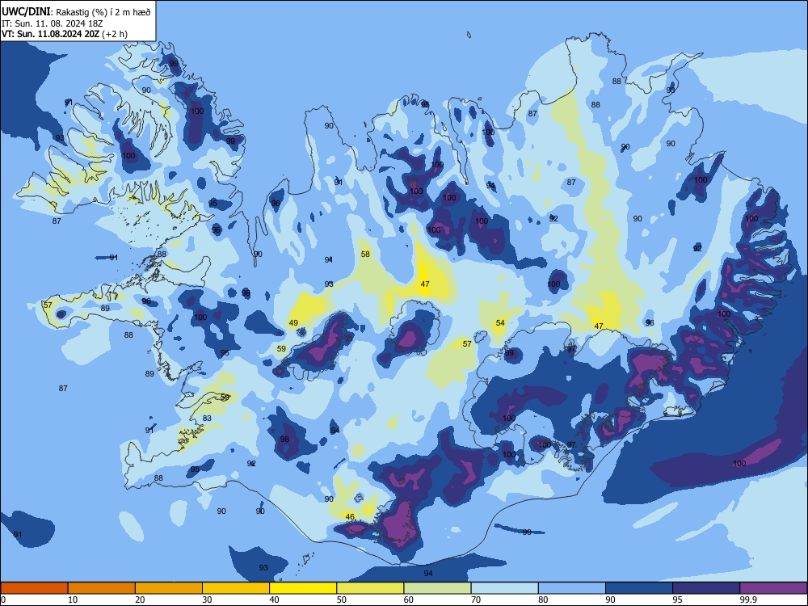Click the '94' value off the southern tip
Viewport: 808px width, 606px height.
(x=428, y=574)
